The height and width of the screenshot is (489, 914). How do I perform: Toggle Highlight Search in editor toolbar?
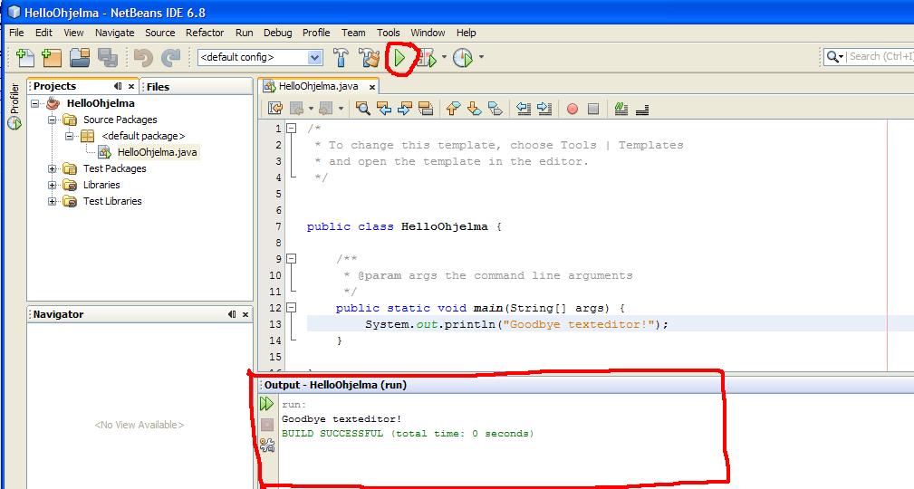(426, 109)
